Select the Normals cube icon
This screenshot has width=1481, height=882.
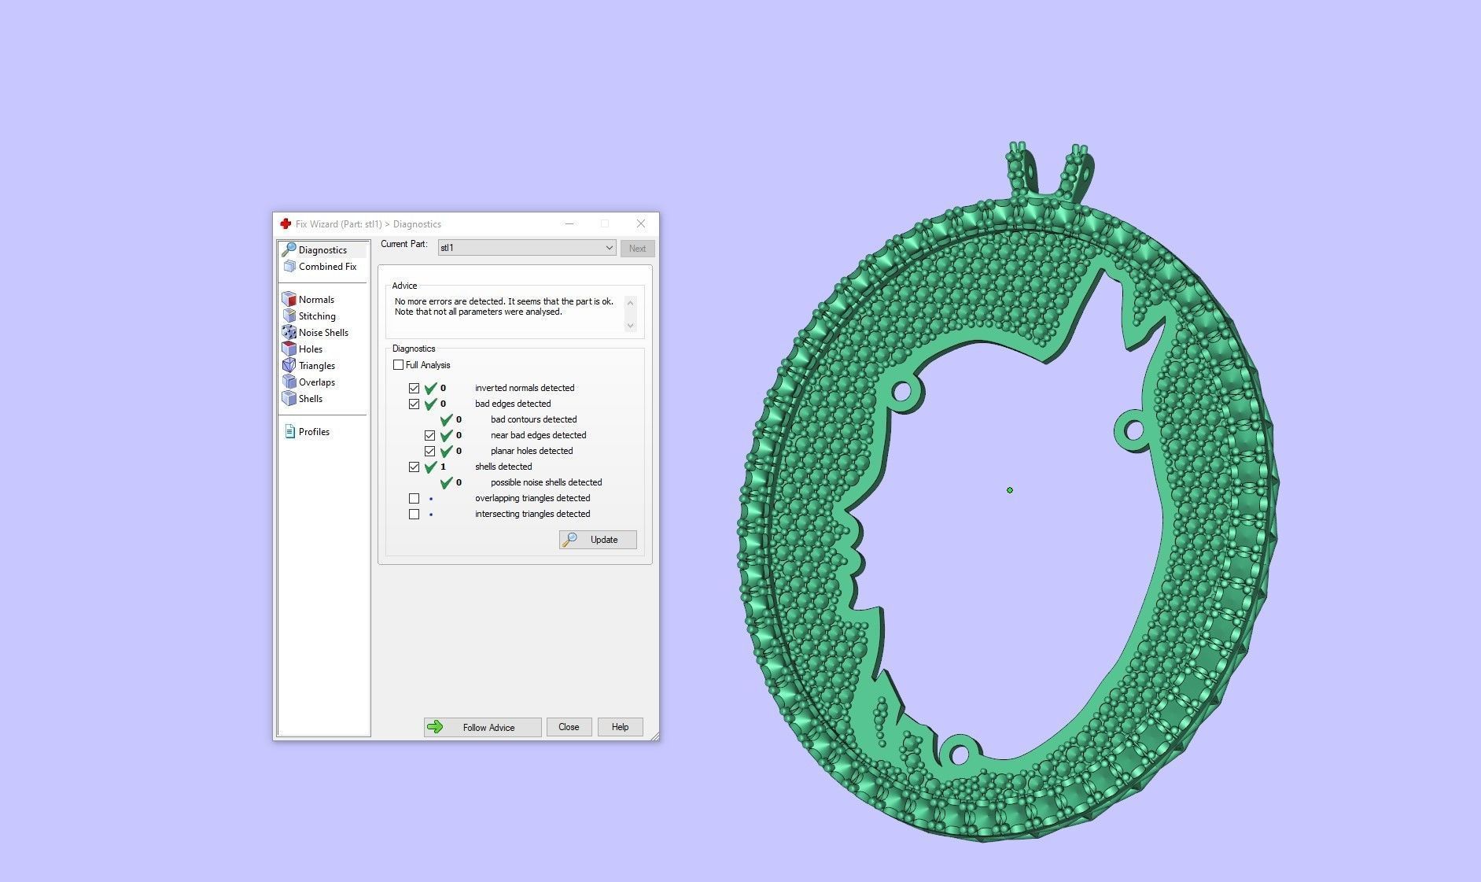pyautogui.click(x=289, y=299)
